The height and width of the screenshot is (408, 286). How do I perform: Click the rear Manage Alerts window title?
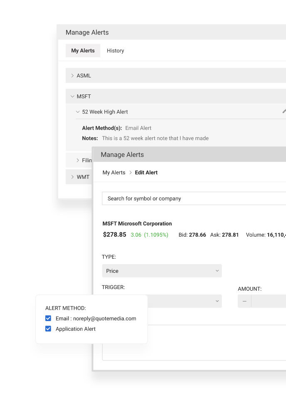point(87,32)
